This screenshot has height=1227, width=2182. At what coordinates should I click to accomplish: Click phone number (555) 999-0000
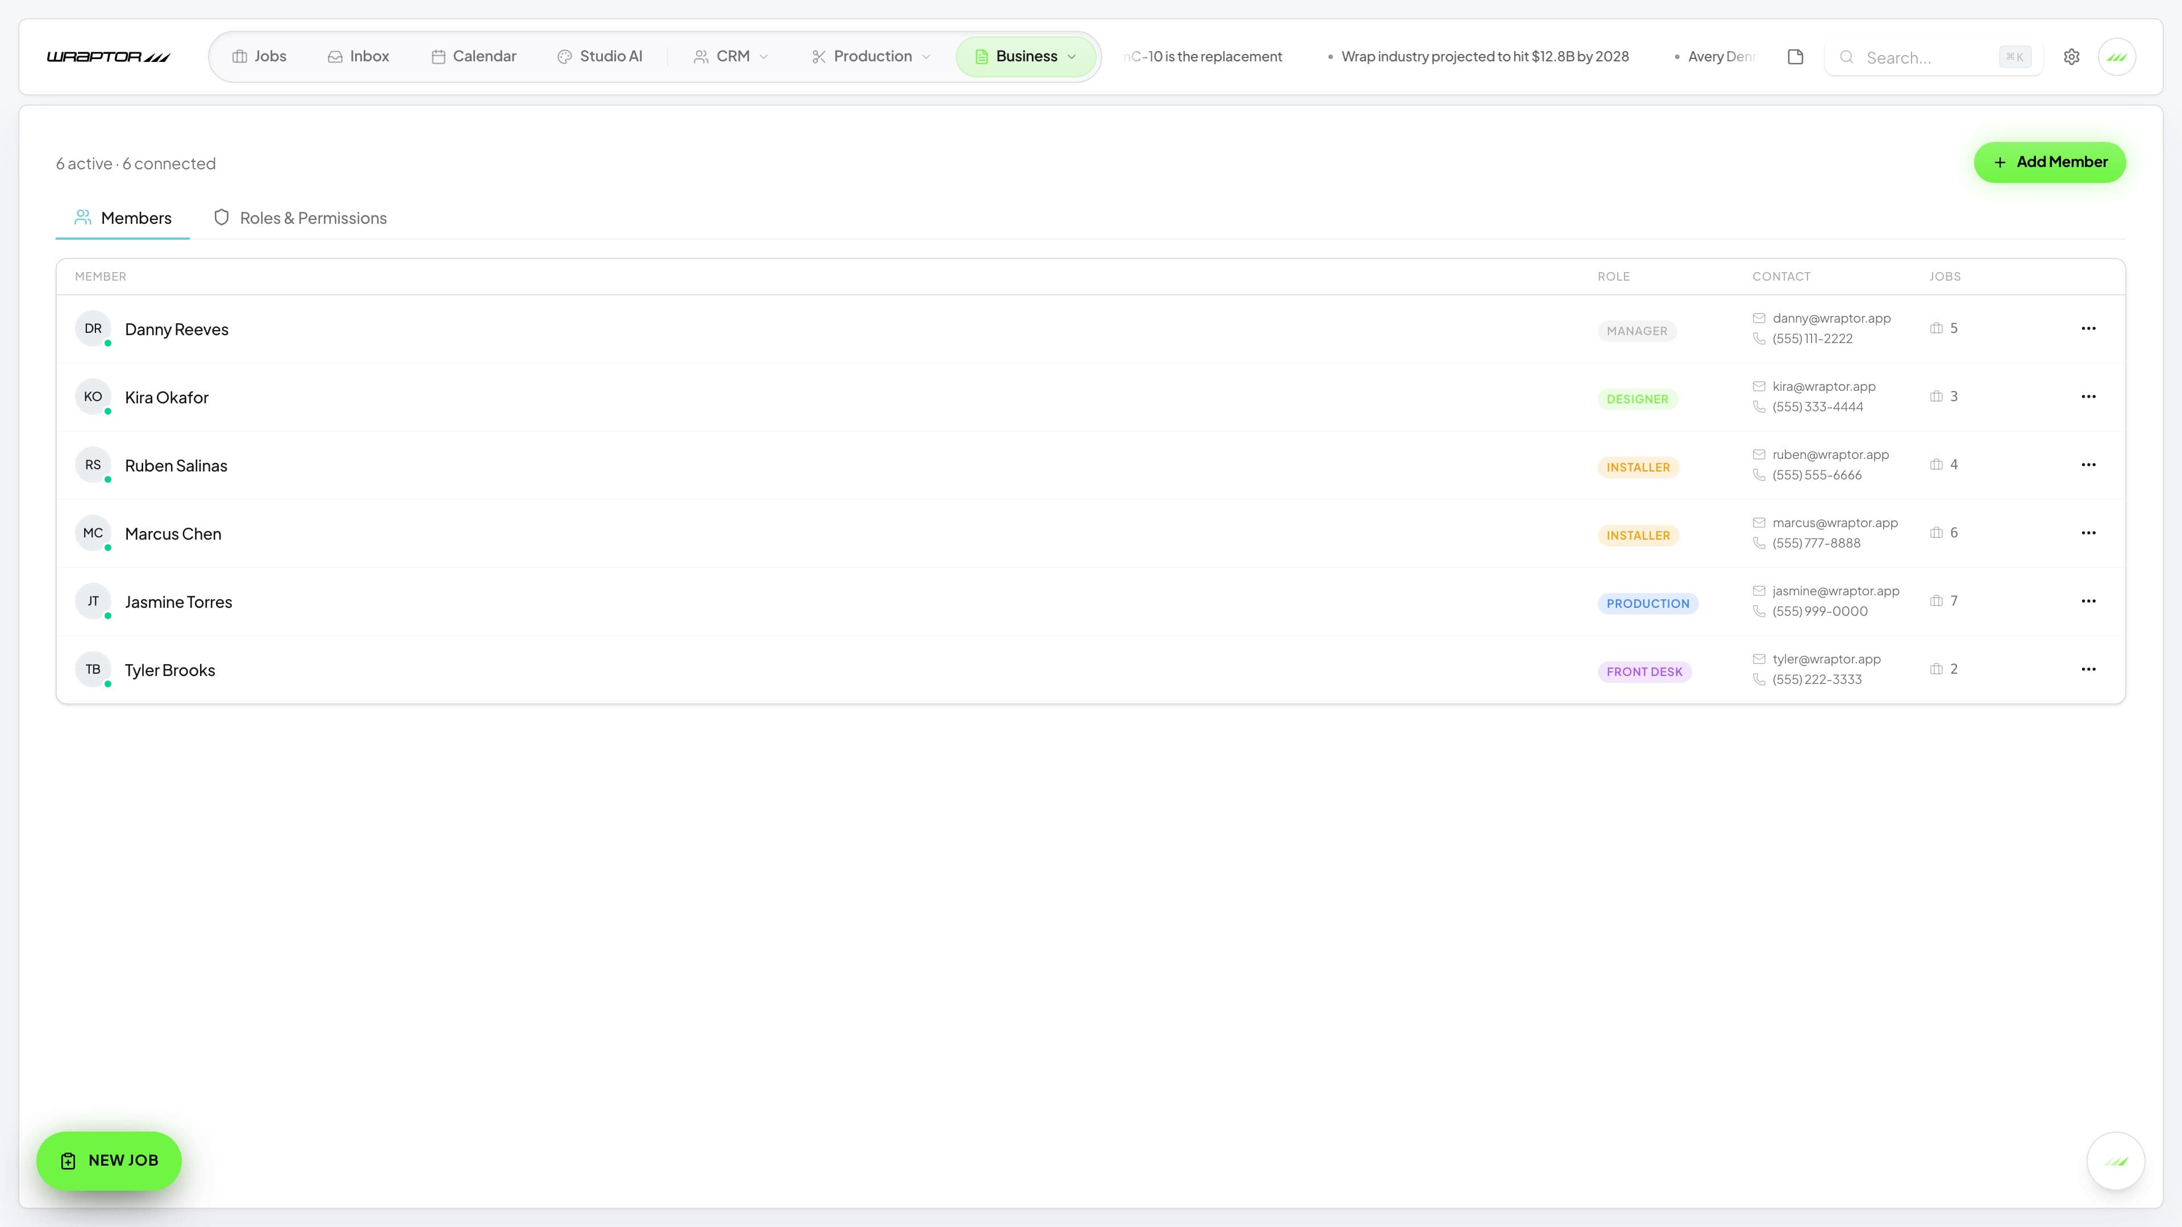[x=1819, y=611]
